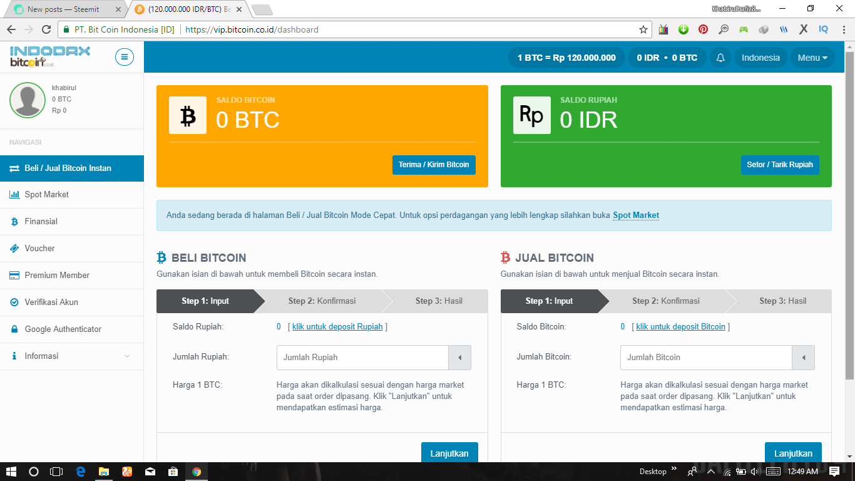This screenshot has width=855, height=481.
Task: Open File Explorer from the taskbar
Action: 104,472
